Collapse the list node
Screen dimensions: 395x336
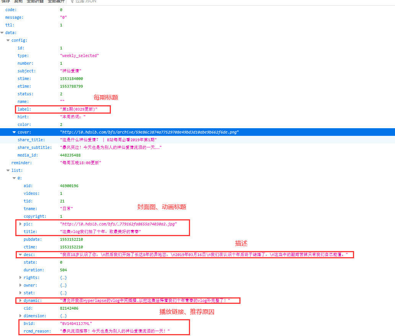(8, 170)
